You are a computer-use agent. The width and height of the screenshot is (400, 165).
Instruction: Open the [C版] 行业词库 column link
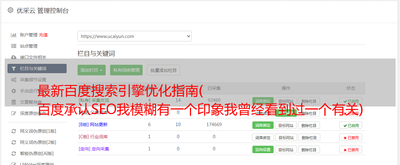[93, 137]
